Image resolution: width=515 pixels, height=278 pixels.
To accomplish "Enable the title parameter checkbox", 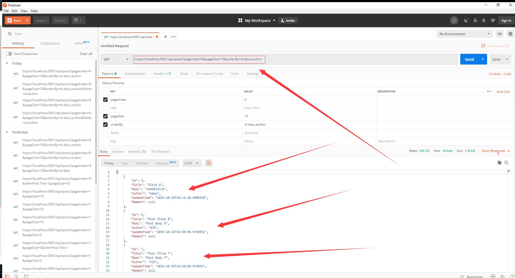I will tap(105, 108).
